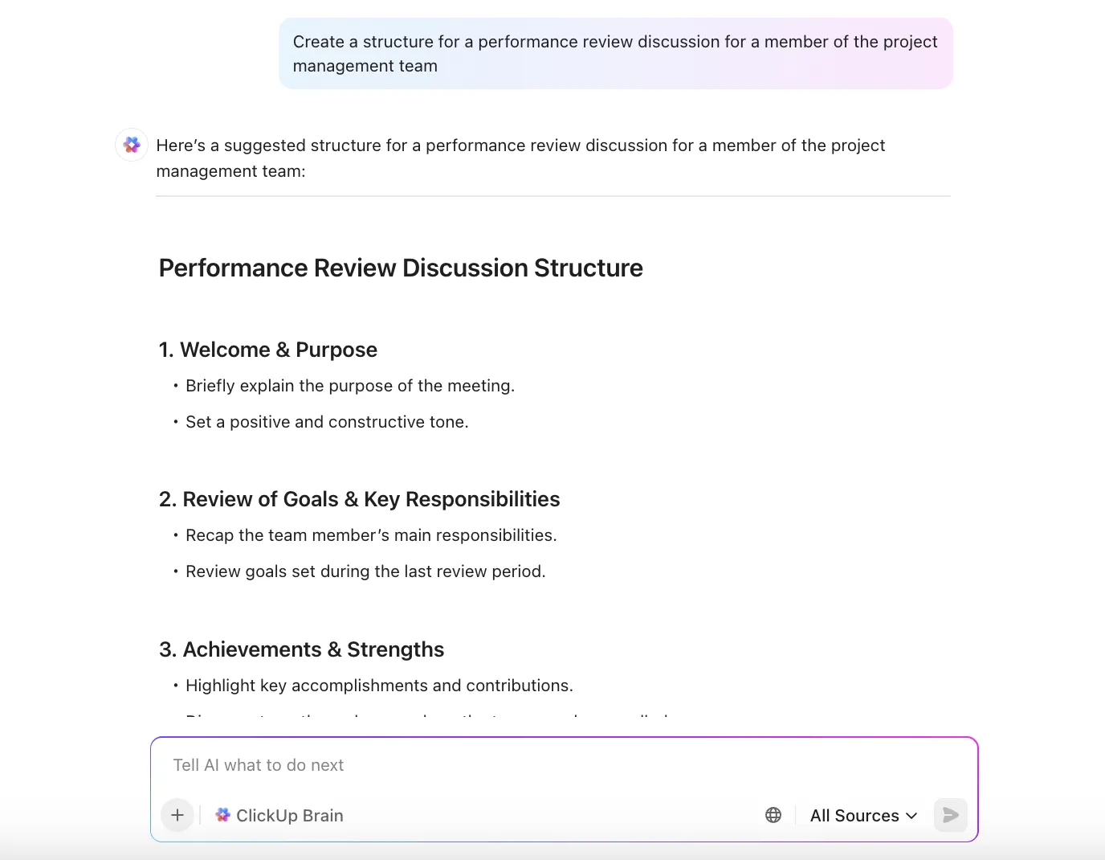1105x860 pixels.
Task: Click the plus attach button in prompt bar
Action: coord(177,815)
